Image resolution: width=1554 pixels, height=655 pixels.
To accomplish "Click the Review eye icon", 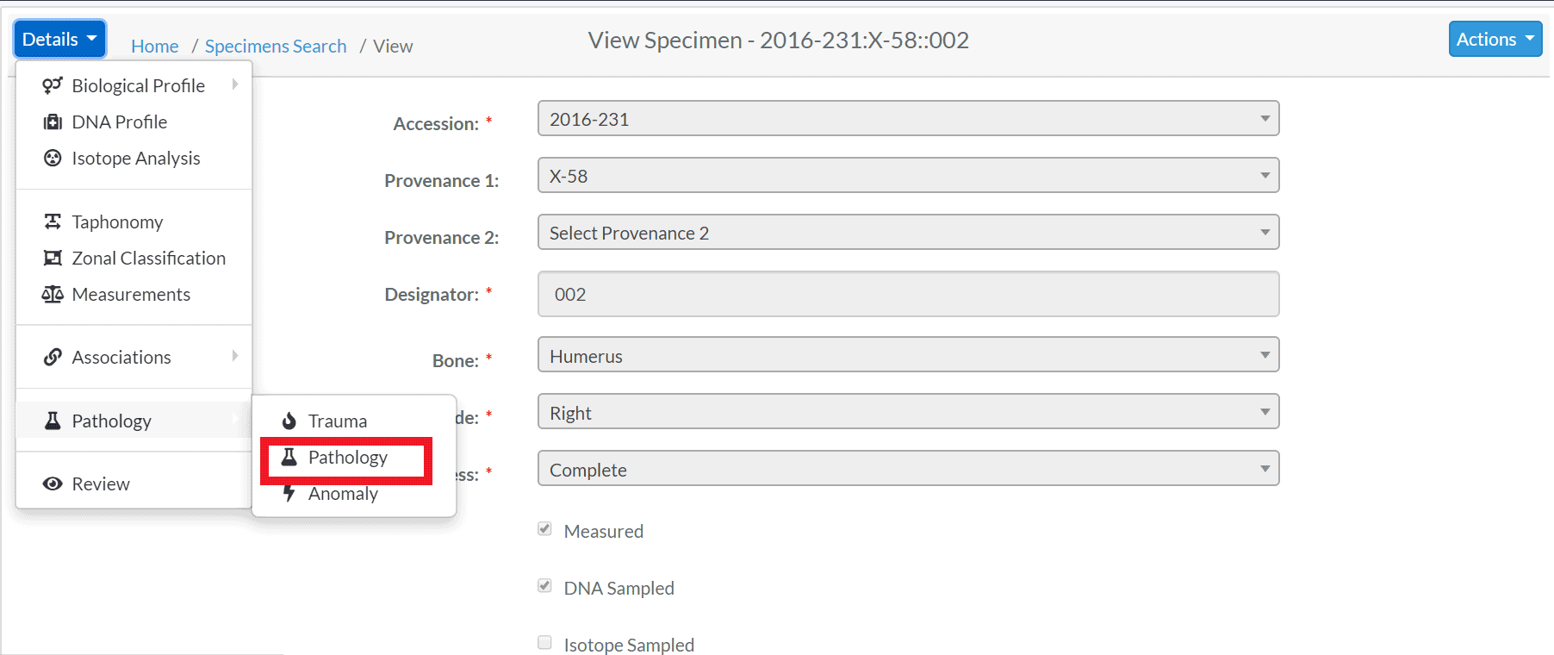I will 53,483.
